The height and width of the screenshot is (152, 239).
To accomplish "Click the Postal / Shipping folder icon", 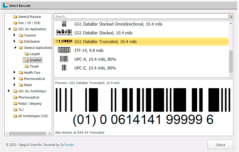I will click(x=15, y=103).
